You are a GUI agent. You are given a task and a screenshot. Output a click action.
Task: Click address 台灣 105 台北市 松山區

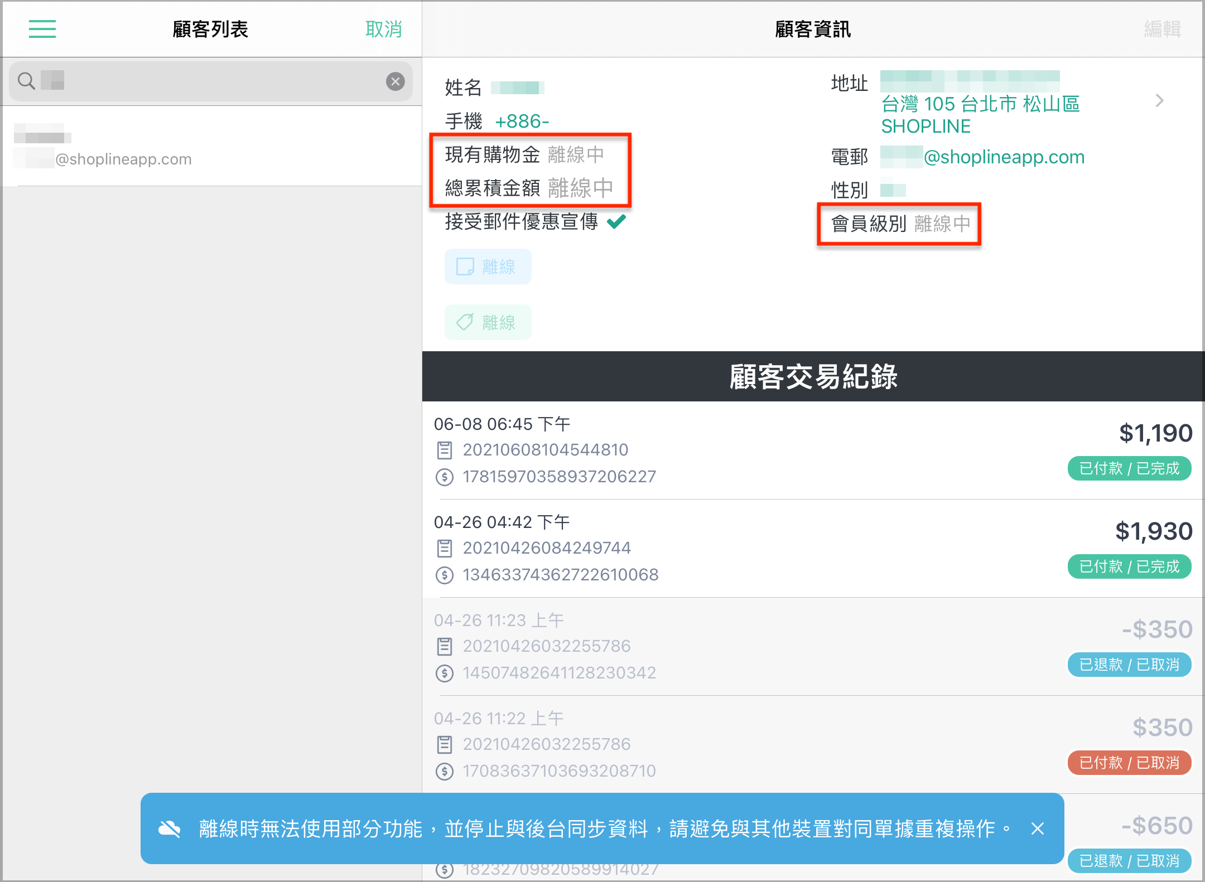click(981, 104)
